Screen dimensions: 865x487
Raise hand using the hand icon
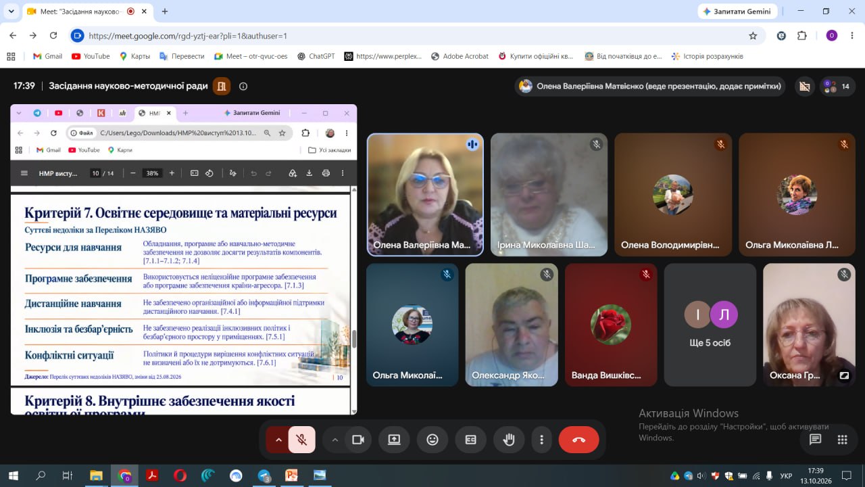509,440
